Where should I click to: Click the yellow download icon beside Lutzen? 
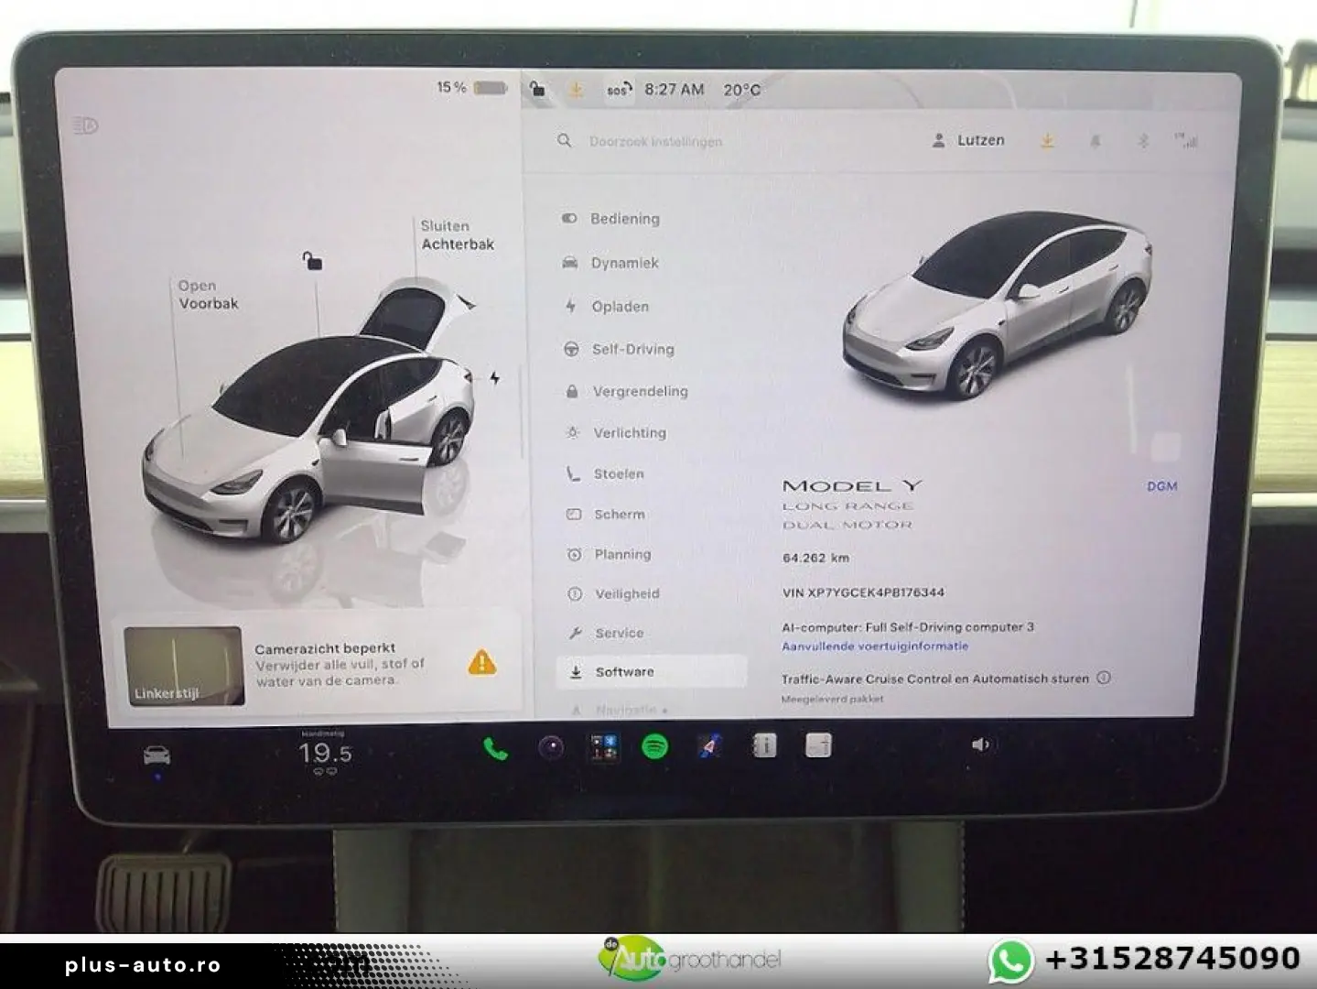(1047, 140)
